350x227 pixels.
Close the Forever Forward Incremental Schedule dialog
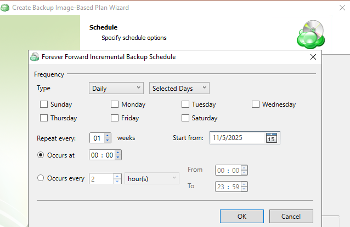(313, 56)
